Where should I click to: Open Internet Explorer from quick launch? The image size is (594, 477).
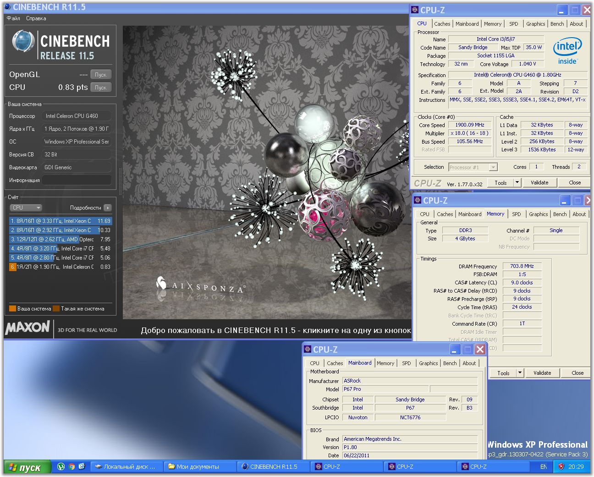(x=82, y=466)
